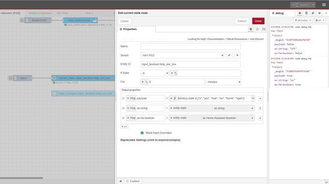Open the Documentation help link
The height and width of the screenshot is (184, 329).
(x=216, y=39)
